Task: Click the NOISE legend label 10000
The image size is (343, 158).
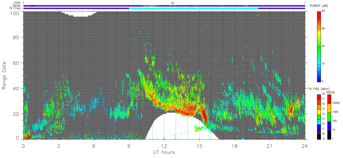Action: click(x=336, y=103)
